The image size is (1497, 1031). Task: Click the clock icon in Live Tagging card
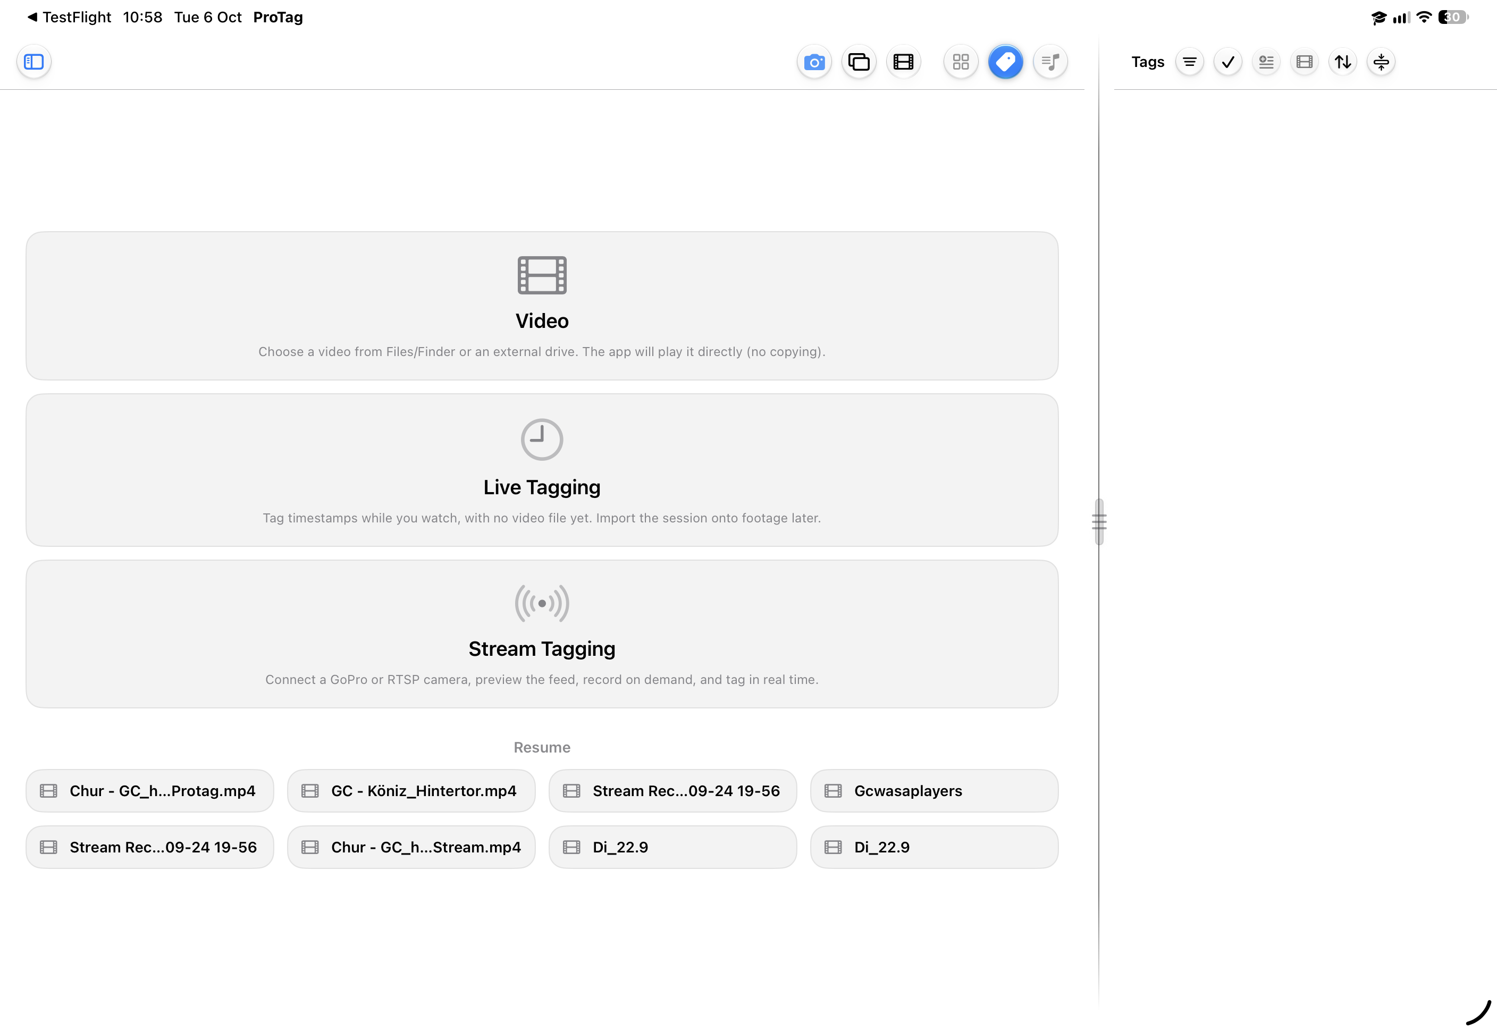click(x=541, y=440)
